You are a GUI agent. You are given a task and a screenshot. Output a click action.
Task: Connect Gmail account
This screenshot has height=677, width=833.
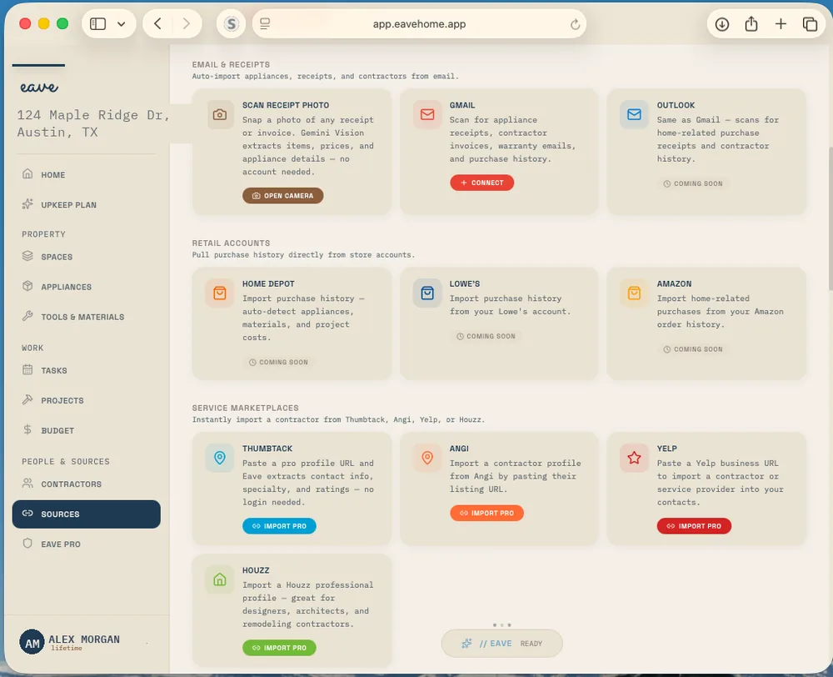pos(481,183)
